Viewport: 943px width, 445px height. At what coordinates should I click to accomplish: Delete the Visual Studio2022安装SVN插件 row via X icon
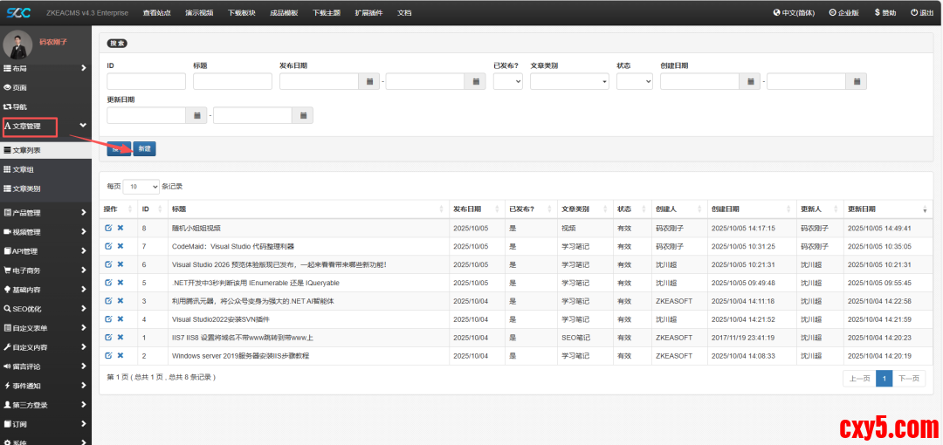120,318
